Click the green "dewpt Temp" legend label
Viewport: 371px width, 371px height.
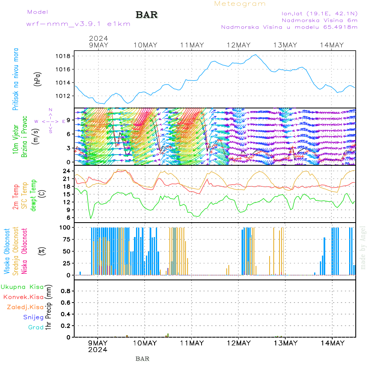tap(33, 195)
